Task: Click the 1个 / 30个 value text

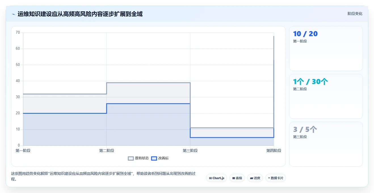Action: pyautogui.click(x=310, y=82)
